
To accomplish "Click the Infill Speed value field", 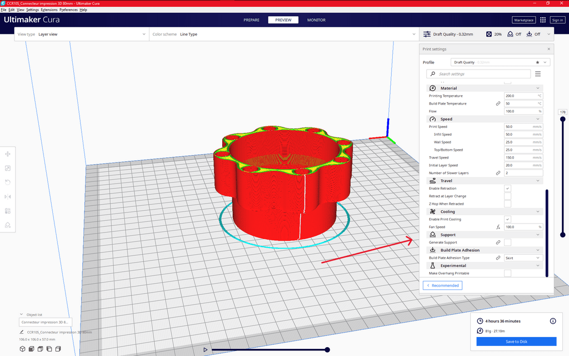I will (x=523, y=135).
